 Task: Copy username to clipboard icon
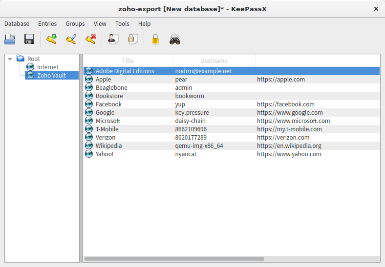point(113,39)
